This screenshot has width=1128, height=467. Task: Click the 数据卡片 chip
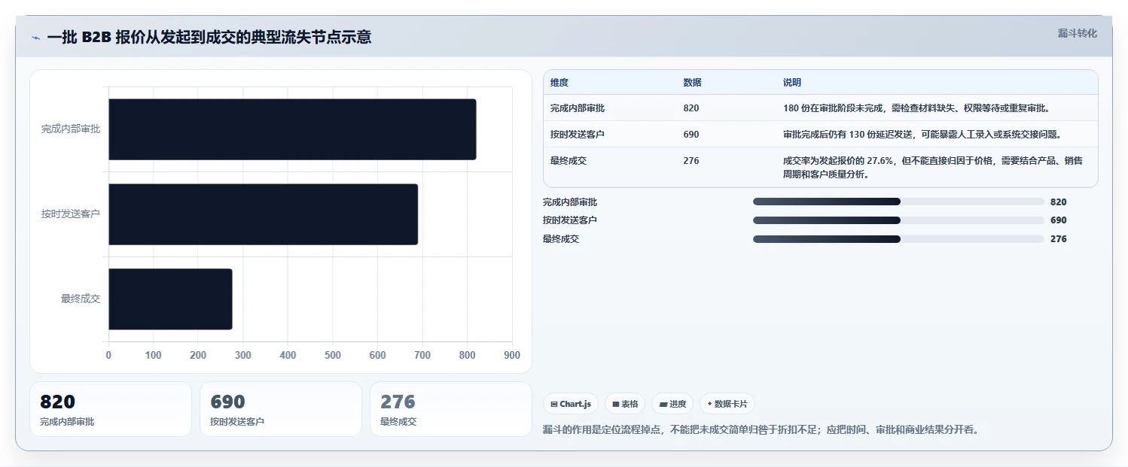[x=727, y=404]
